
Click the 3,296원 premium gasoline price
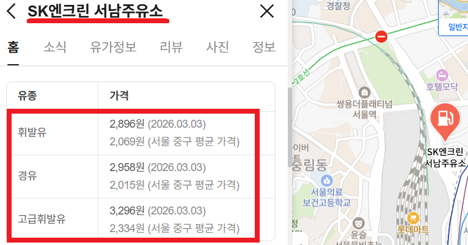[x=127, y=211]
